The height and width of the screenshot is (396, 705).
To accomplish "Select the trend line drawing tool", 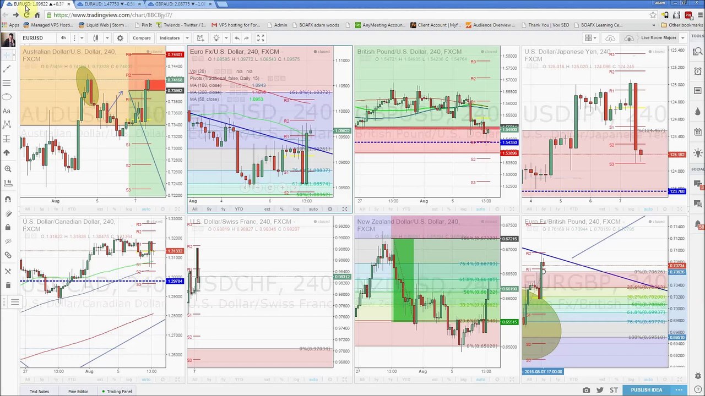I will pyautogui.click(x=7, y=69).
